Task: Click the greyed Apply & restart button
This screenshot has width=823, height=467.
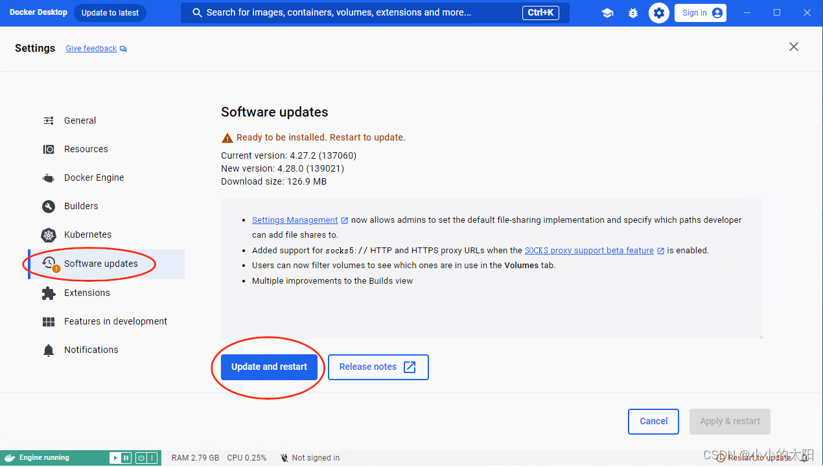Action: 730,421
